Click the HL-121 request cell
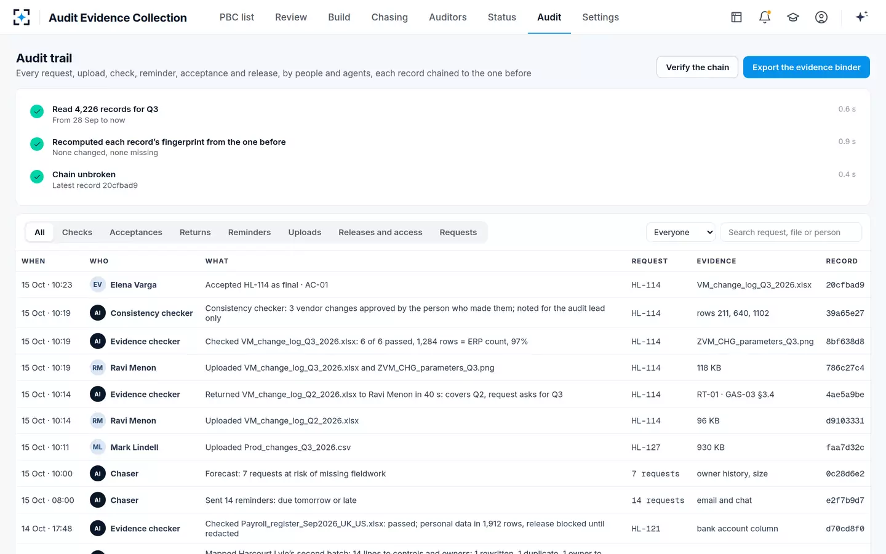 click(646, 529)
